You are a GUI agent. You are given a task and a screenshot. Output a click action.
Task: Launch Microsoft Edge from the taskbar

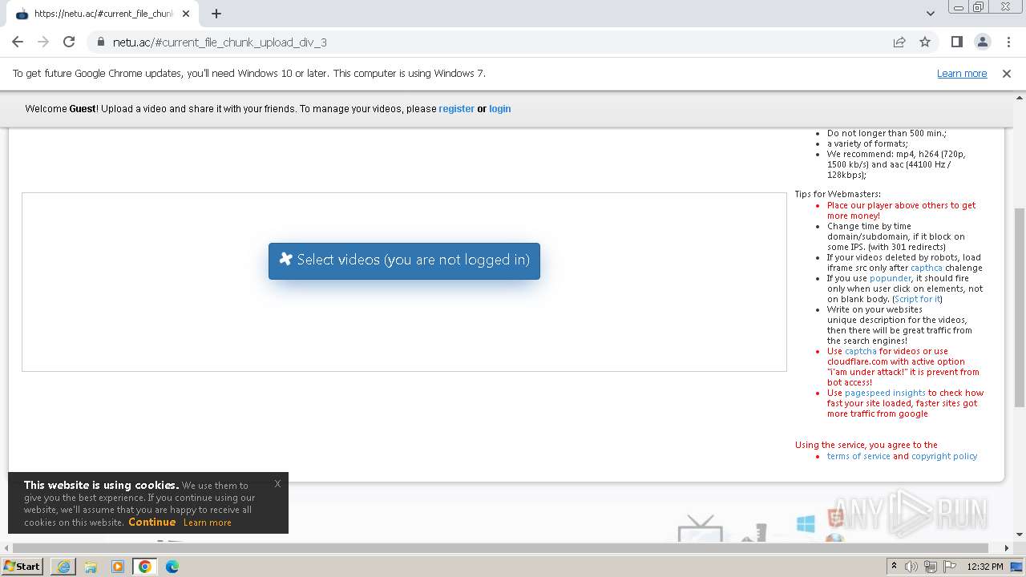click(x=172, y=567)
